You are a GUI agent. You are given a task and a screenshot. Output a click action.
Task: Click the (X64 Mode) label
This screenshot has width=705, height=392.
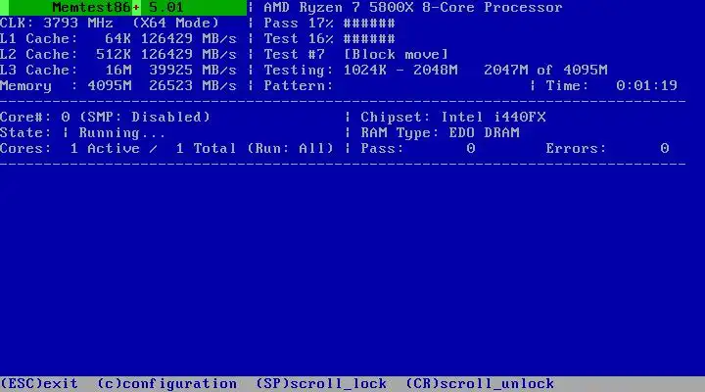point(176,23)
